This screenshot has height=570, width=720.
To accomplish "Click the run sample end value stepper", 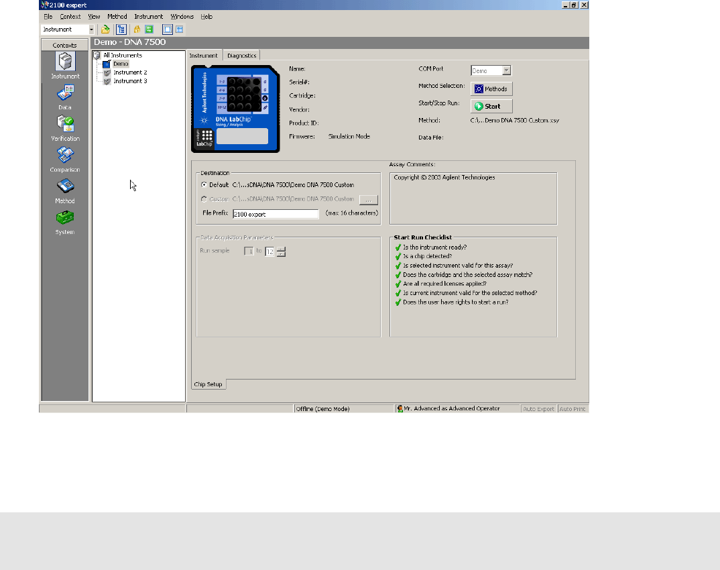I will [x=281, y=251].
